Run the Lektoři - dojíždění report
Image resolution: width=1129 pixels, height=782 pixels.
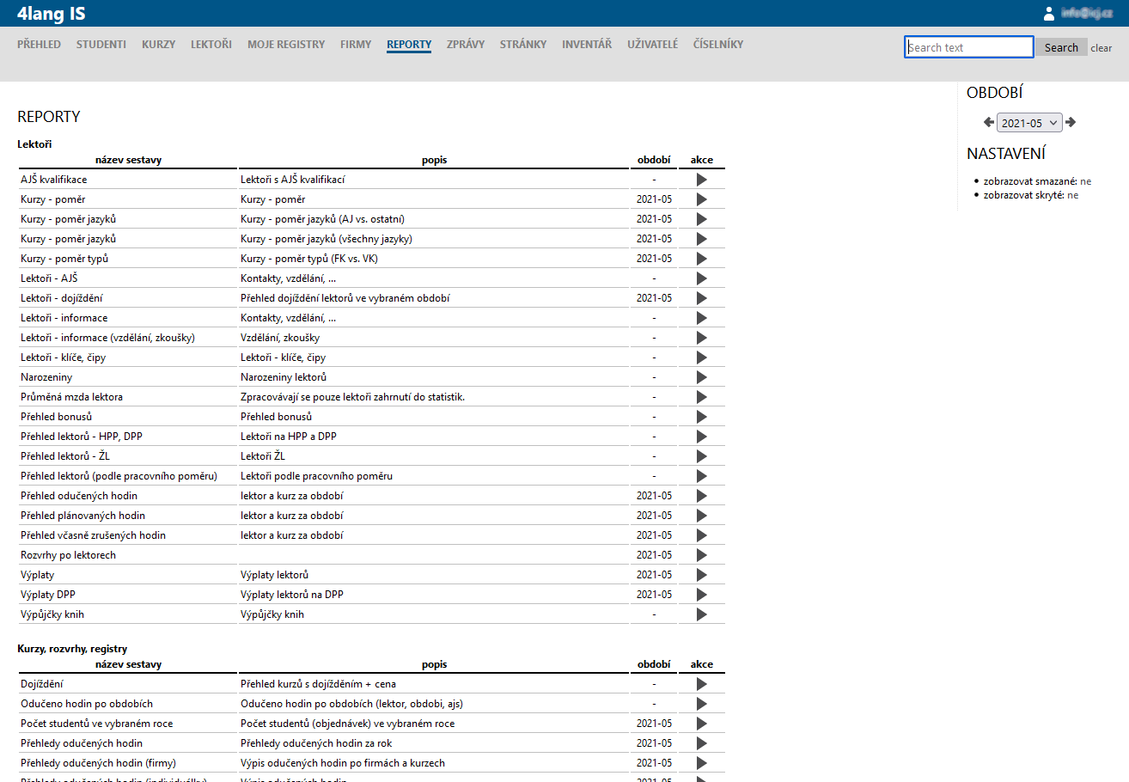pyautogui.click(x=701, y=298)
